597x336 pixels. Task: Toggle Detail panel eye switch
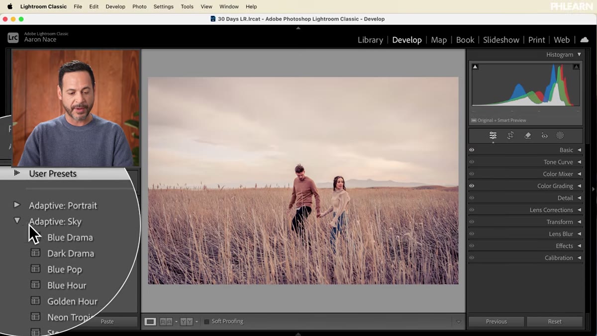coord(472,198)
